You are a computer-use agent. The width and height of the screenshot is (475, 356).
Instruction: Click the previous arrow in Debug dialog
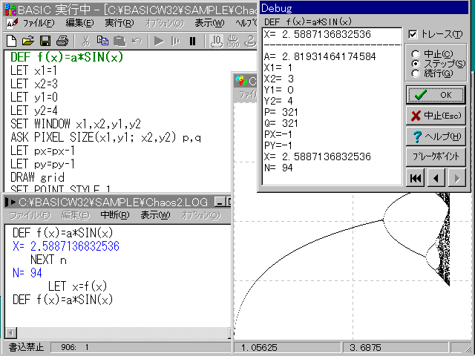(437, 178)
